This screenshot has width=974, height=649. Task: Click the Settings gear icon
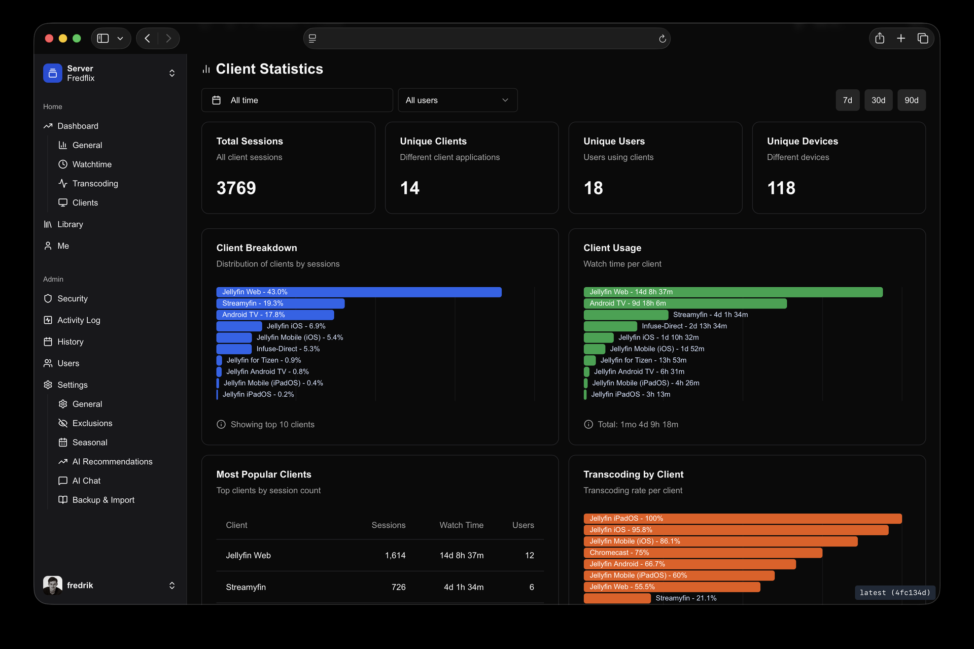point(48,385)
